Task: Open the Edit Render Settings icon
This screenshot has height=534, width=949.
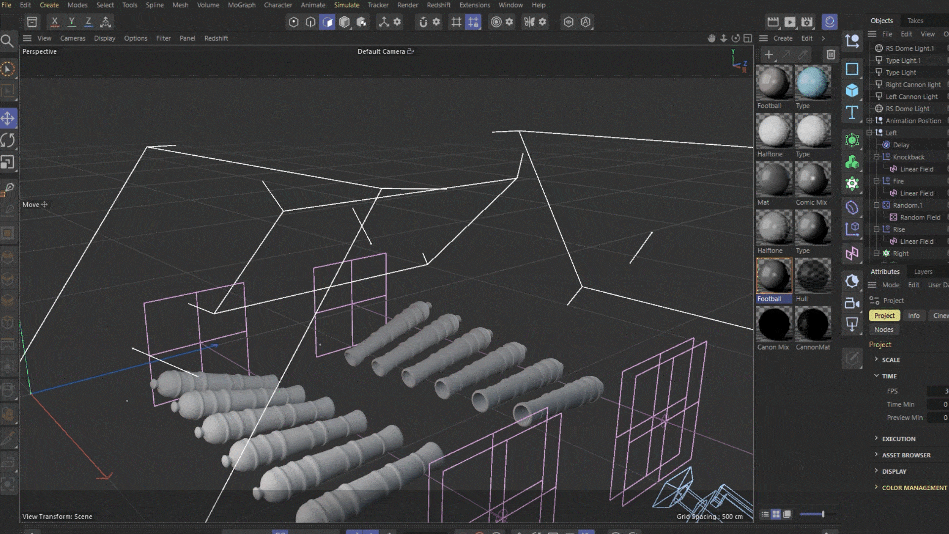Action: click(x=807, y=22)
